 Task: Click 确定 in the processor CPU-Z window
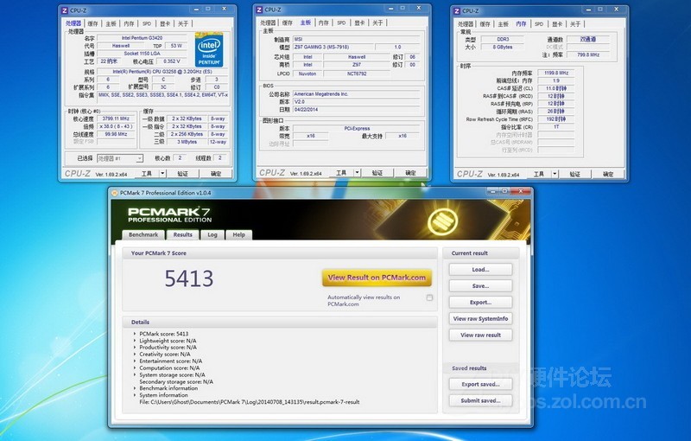tap(216, 174)
